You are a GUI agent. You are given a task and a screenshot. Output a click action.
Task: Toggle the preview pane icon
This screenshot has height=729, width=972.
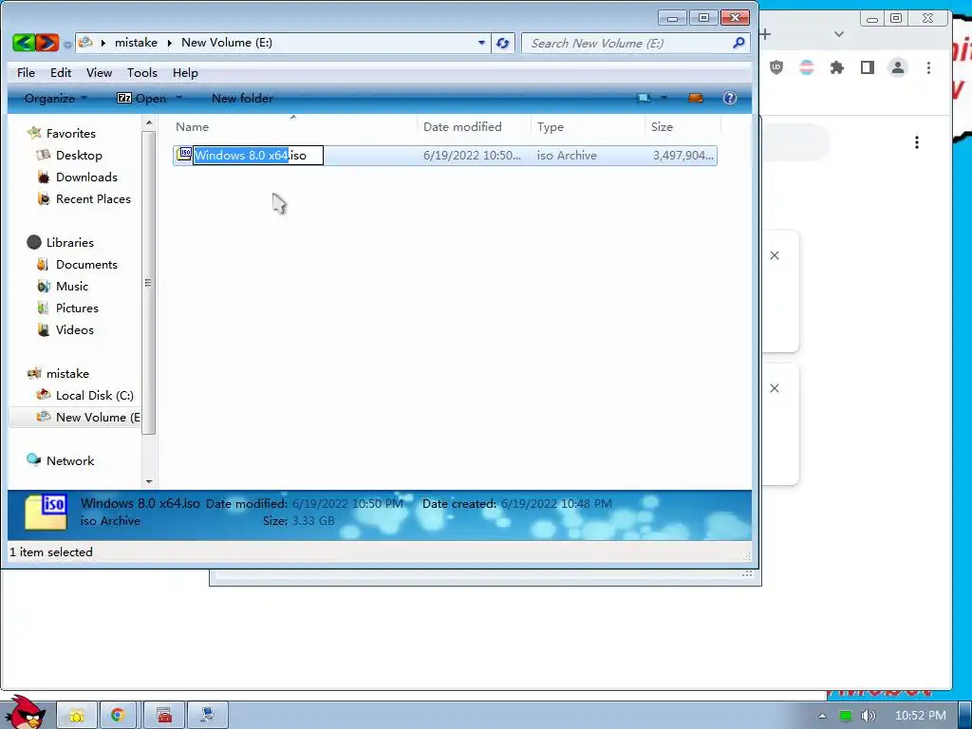[696, 98]
